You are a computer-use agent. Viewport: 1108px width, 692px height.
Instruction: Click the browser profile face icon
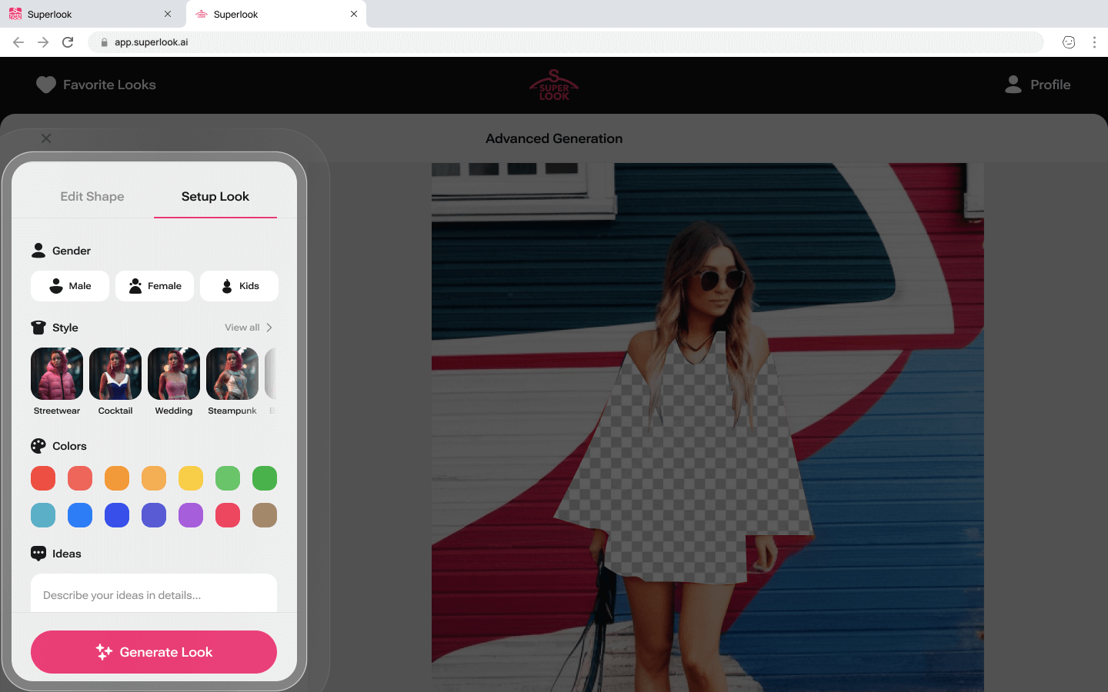click(x=1068, y=42)
